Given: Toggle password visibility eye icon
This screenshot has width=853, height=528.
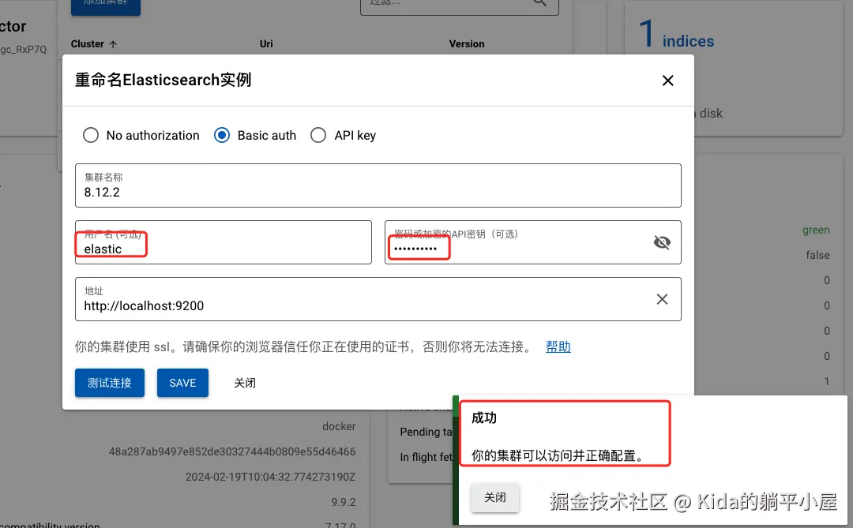Looking at the screenshot, I should (662, 242).
